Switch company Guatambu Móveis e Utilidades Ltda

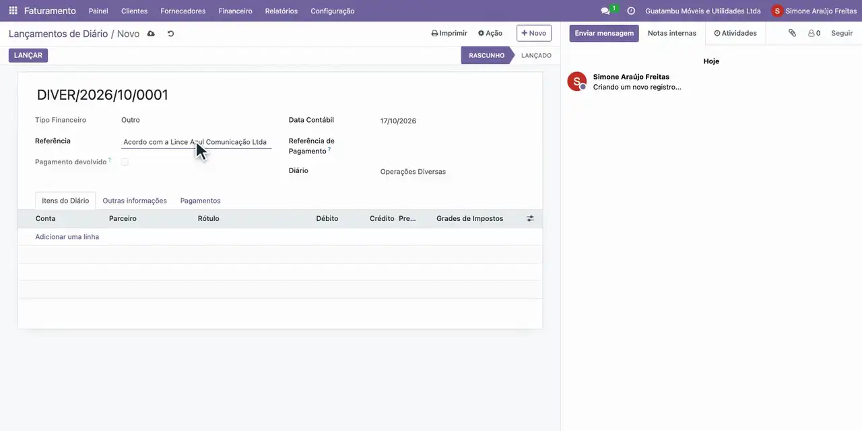click(x=703, y=11)
